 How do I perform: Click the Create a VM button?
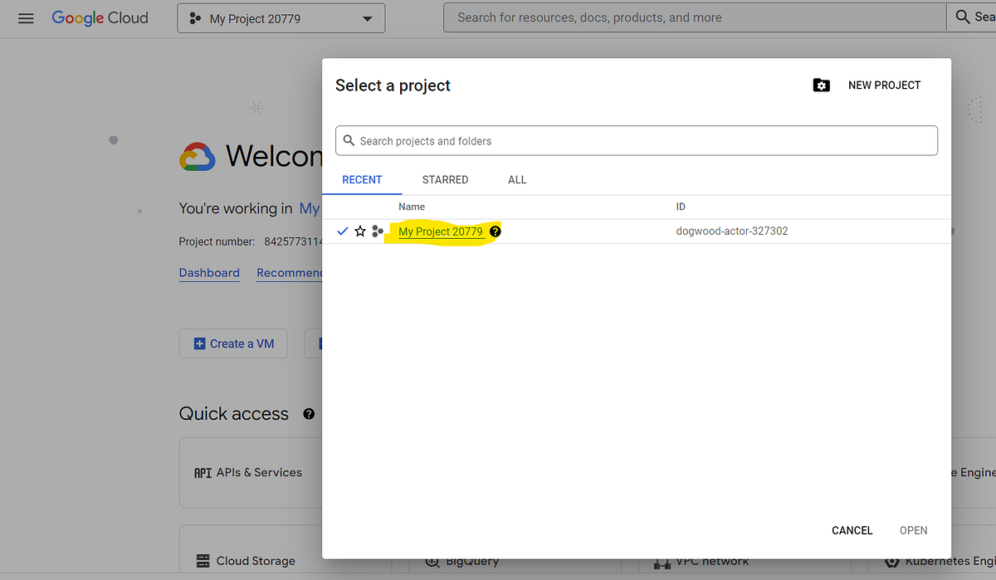pos(233,343)
